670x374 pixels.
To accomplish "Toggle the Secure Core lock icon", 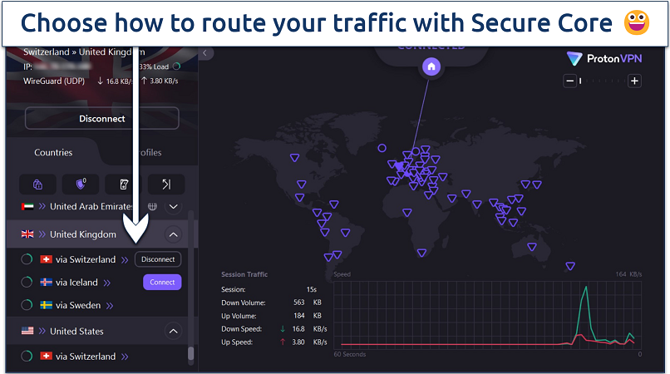I will pos(37,185).
